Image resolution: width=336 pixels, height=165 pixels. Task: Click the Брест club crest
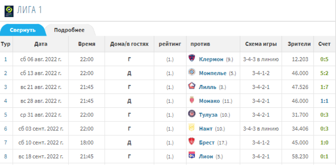click(192, 142)
